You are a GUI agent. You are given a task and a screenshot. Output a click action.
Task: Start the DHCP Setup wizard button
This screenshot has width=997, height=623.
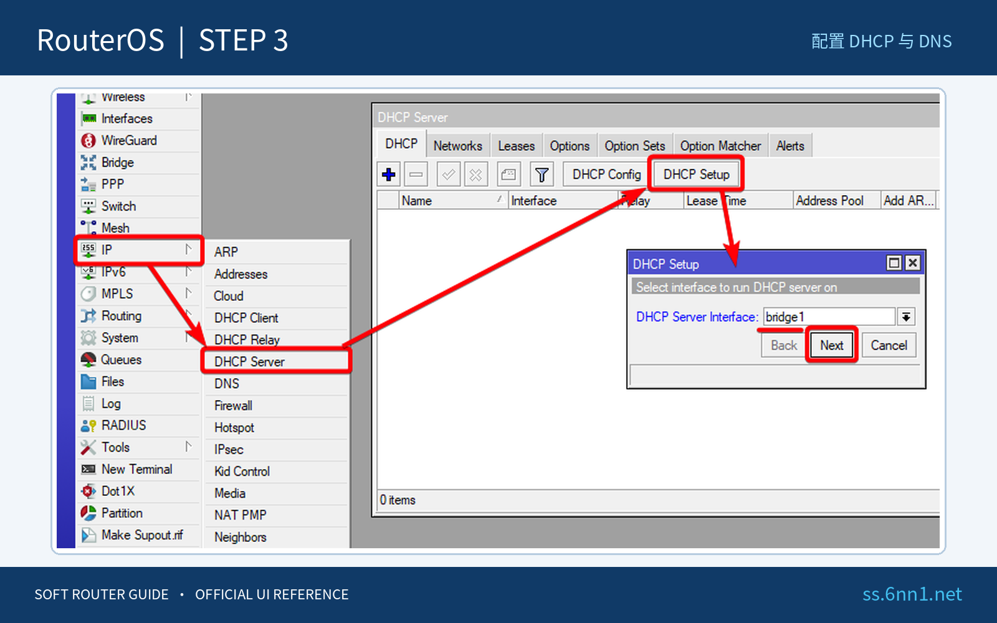[697, 174]
